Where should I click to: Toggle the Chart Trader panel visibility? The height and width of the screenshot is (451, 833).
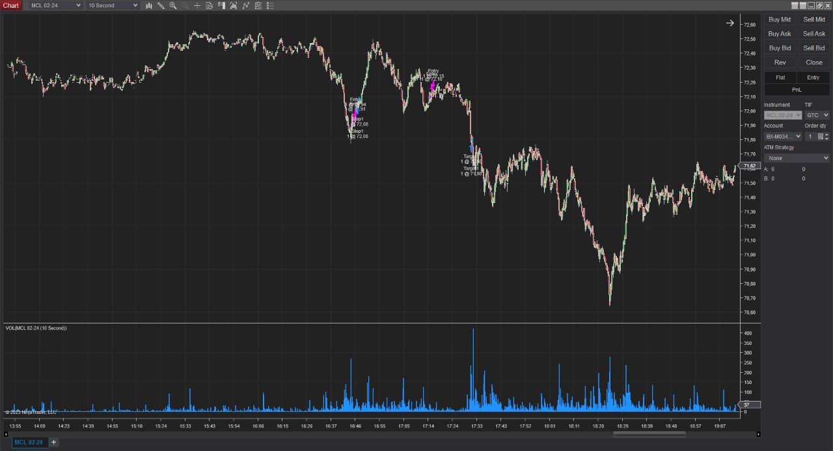[221, 5]
